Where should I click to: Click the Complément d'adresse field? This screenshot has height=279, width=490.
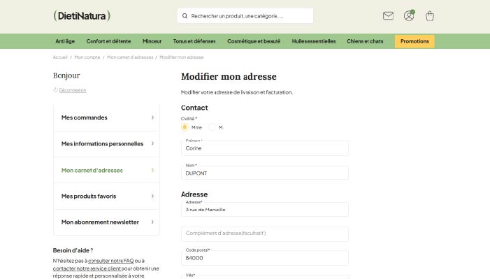[x=265, y=234]
